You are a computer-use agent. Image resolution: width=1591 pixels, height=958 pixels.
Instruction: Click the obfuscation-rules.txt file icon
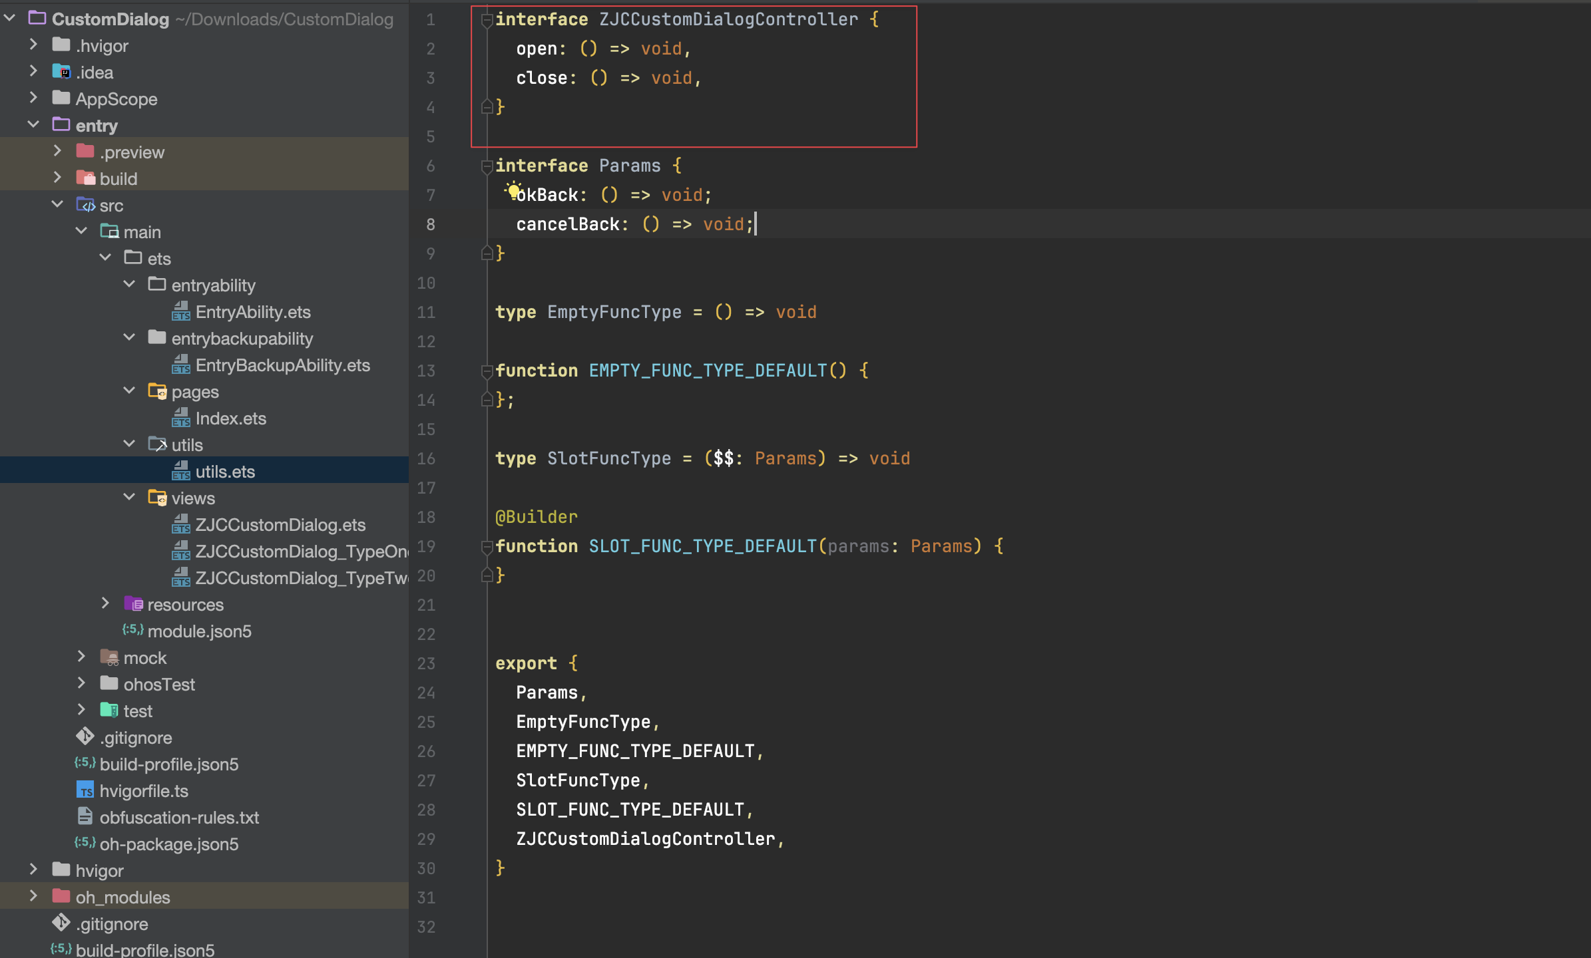point(85,817)
